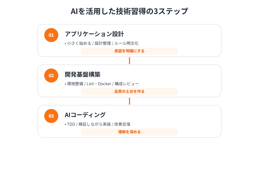259x178 pixels.
Task: Click the AIコーディング heading
Action: [x=85, y=115]
